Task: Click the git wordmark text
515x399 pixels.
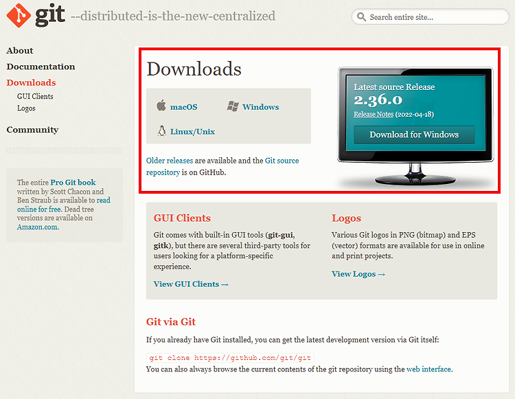Action: [x=50, y=15]
